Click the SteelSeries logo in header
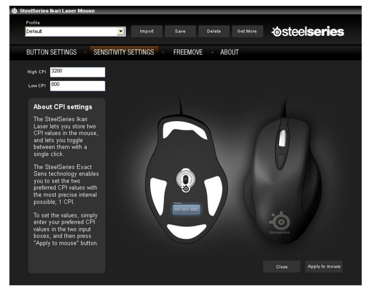Viewport: 368px width, 292px height. [308, 31]
